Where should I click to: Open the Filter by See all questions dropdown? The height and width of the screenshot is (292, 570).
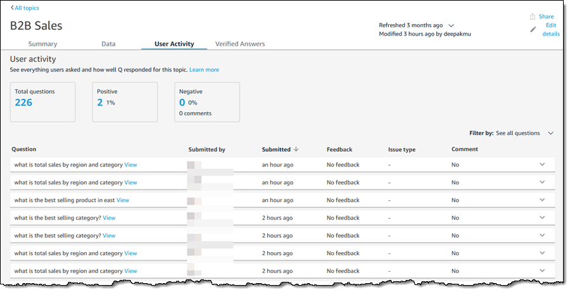pyautogui.click(x=512, y=133)
